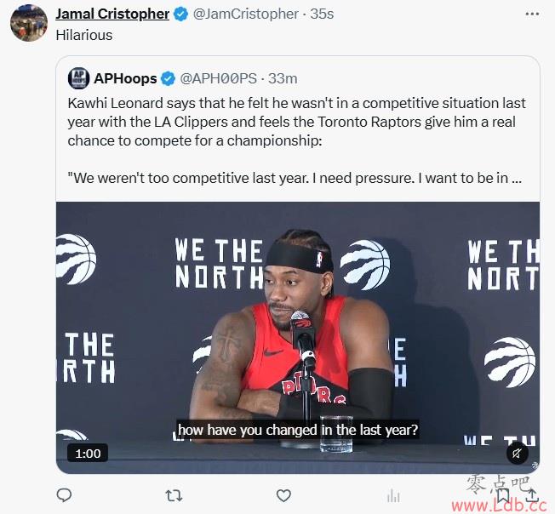Image resolution: width=555 pixels, height=514 pixels.
Task: Click Jamal Cristopher's blue verified badge
Action: pyautogui.click(x=180, y=14)
